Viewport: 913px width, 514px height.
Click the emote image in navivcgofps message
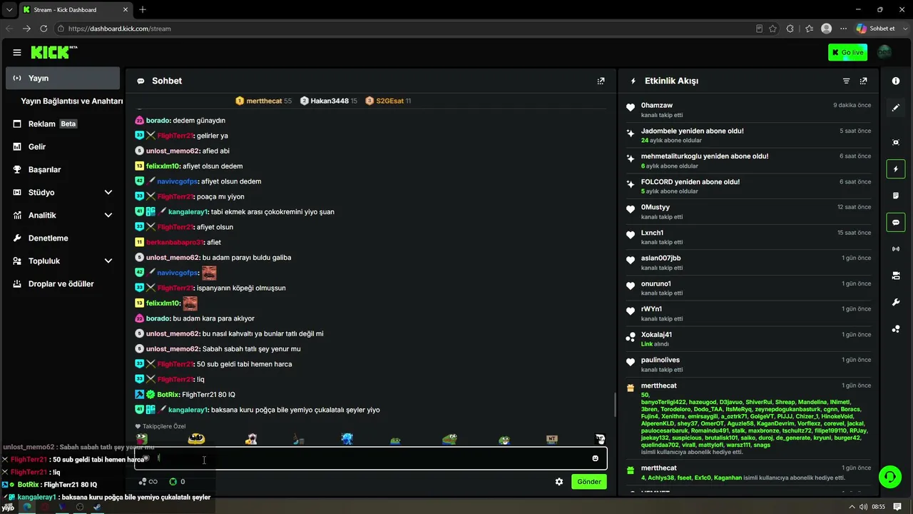209,273
